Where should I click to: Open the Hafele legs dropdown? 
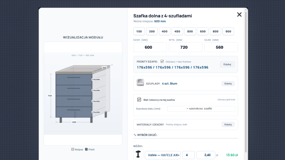point(163,155)
